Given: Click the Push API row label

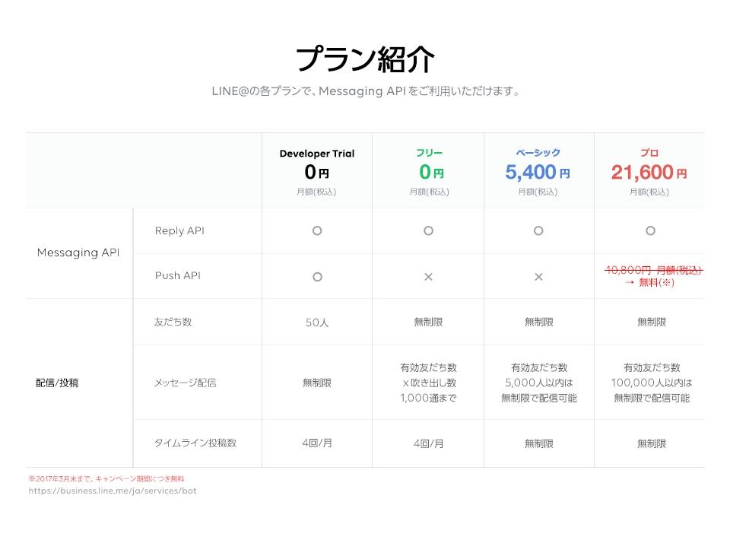Looking at the screenshot, I should [x=178, y=275].
